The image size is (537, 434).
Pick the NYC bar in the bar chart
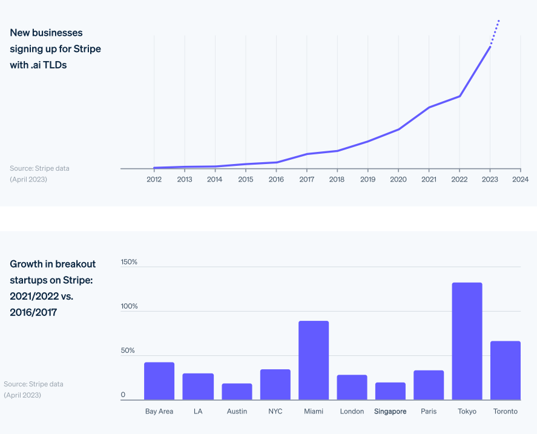coord(275,384)
